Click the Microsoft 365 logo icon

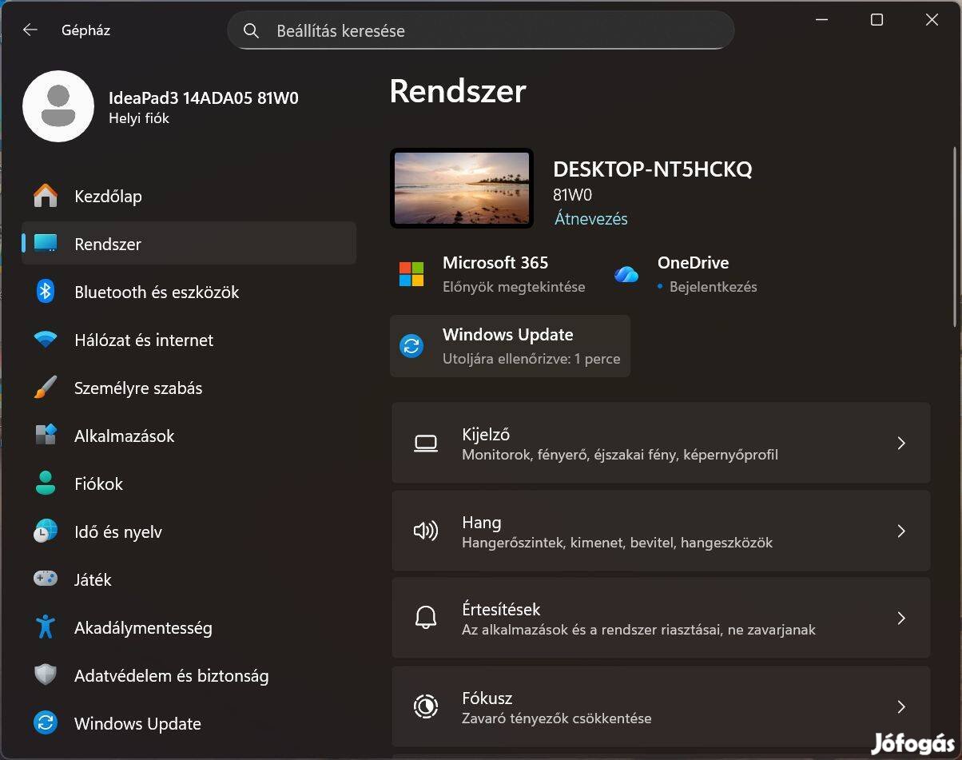(411, 274)
